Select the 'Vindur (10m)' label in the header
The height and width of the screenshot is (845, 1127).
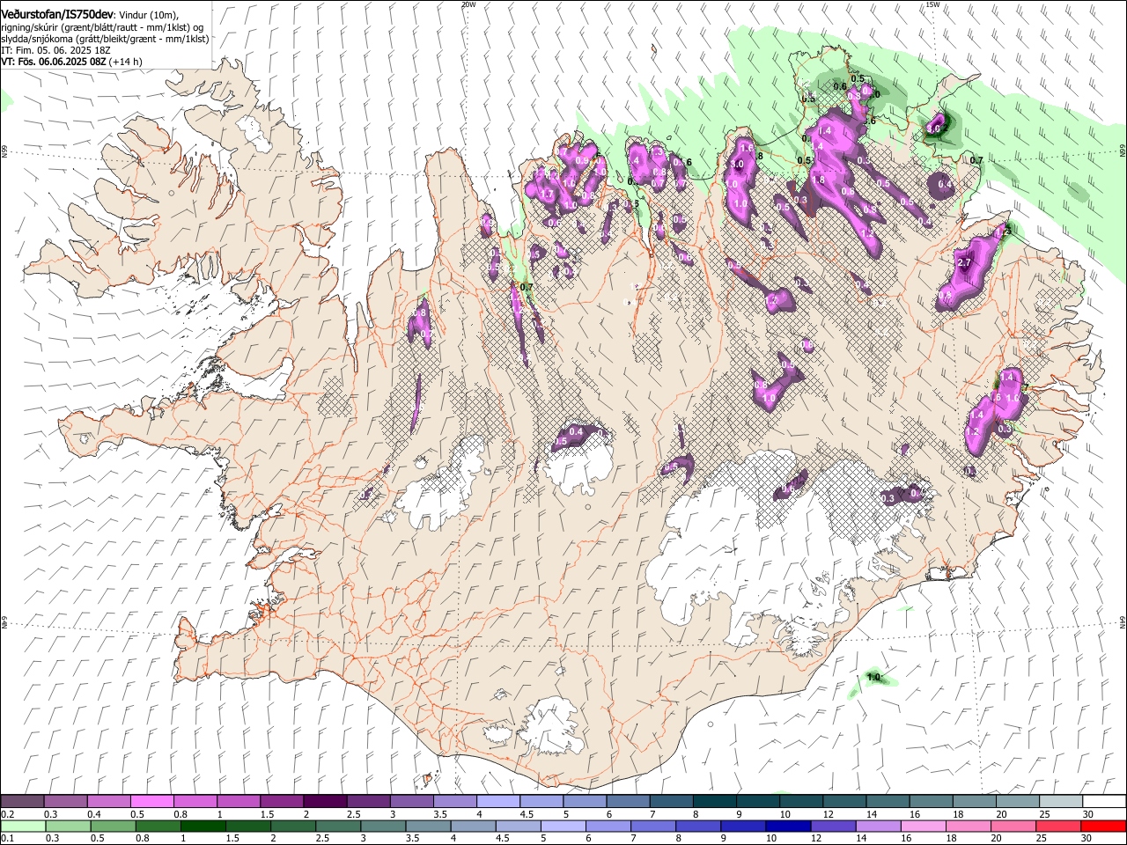pos(148,15)
